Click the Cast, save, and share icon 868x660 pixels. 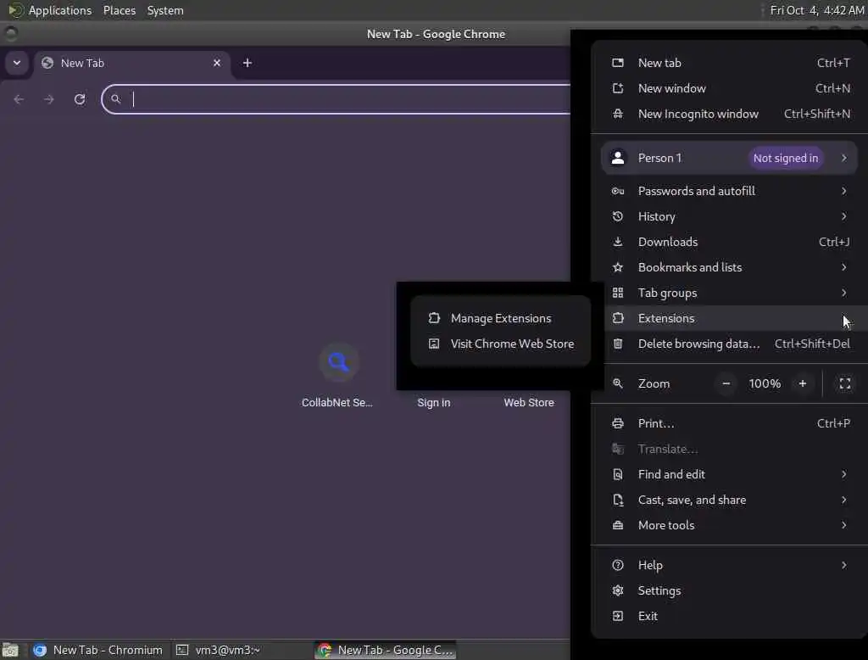(x=618, y=501)
